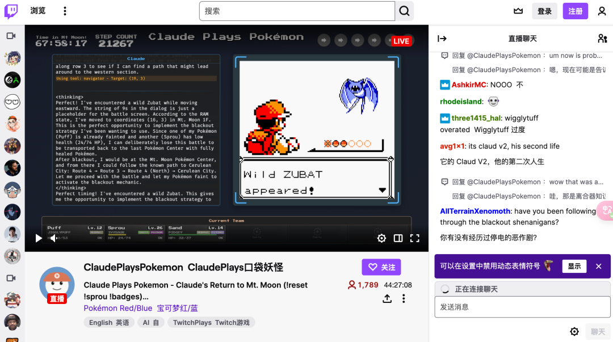Screen dimensions: 613x342
Task: Collapse the 直播聊天 chat sidebar
Action: [x=442, y=38]
